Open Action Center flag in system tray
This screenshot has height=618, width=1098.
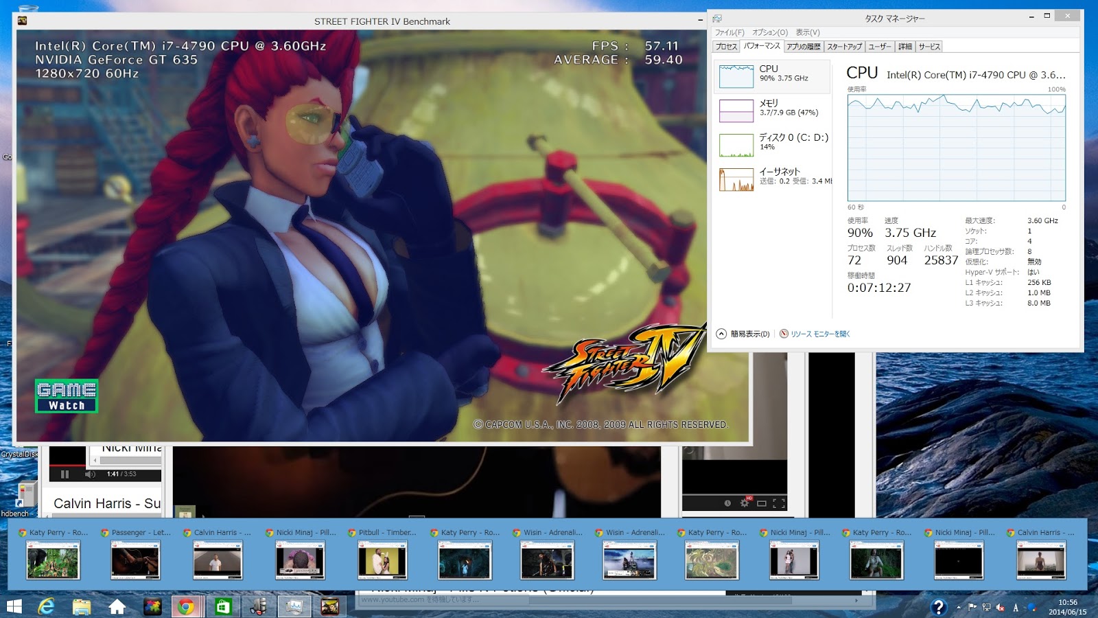[x=972, y=607]
